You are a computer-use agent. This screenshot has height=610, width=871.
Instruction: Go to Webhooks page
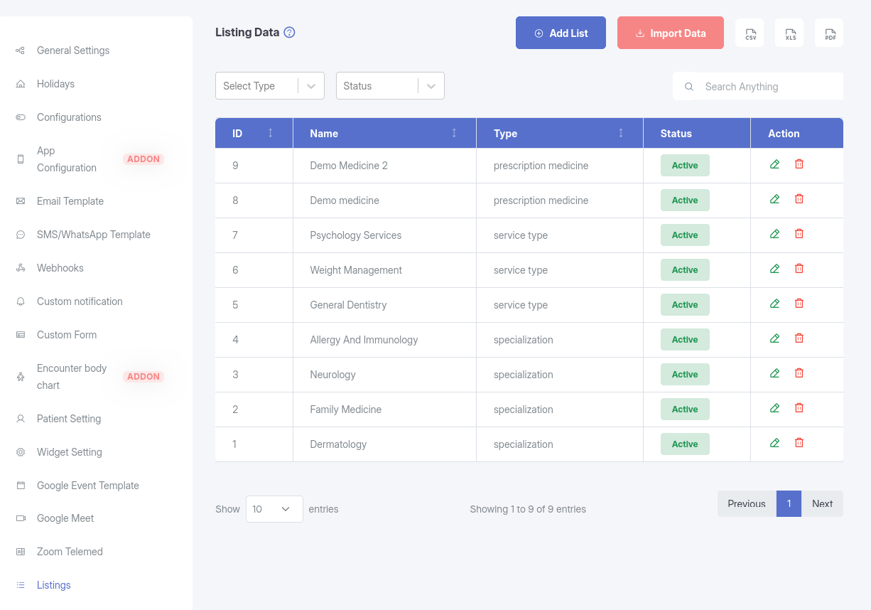(x=60, y=268)
